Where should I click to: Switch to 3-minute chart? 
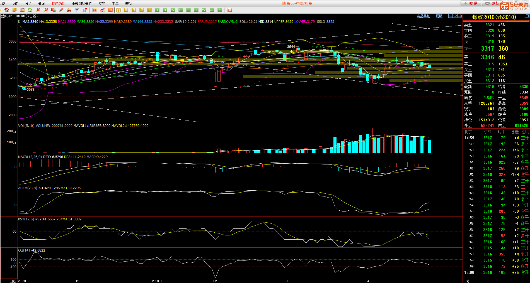(x=165, y=10)
